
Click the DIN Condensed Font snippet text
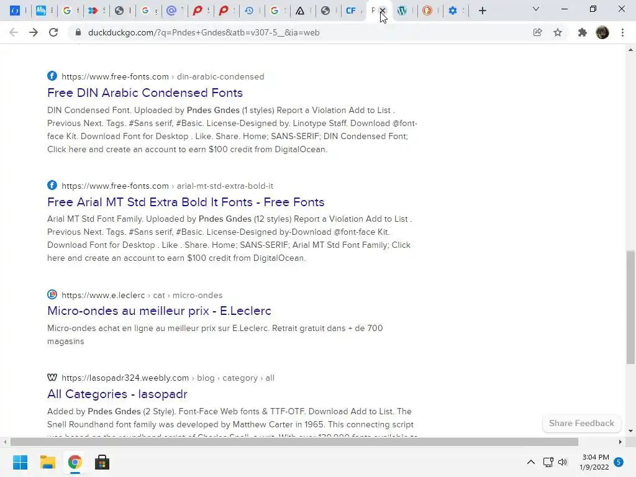(232, 130)
